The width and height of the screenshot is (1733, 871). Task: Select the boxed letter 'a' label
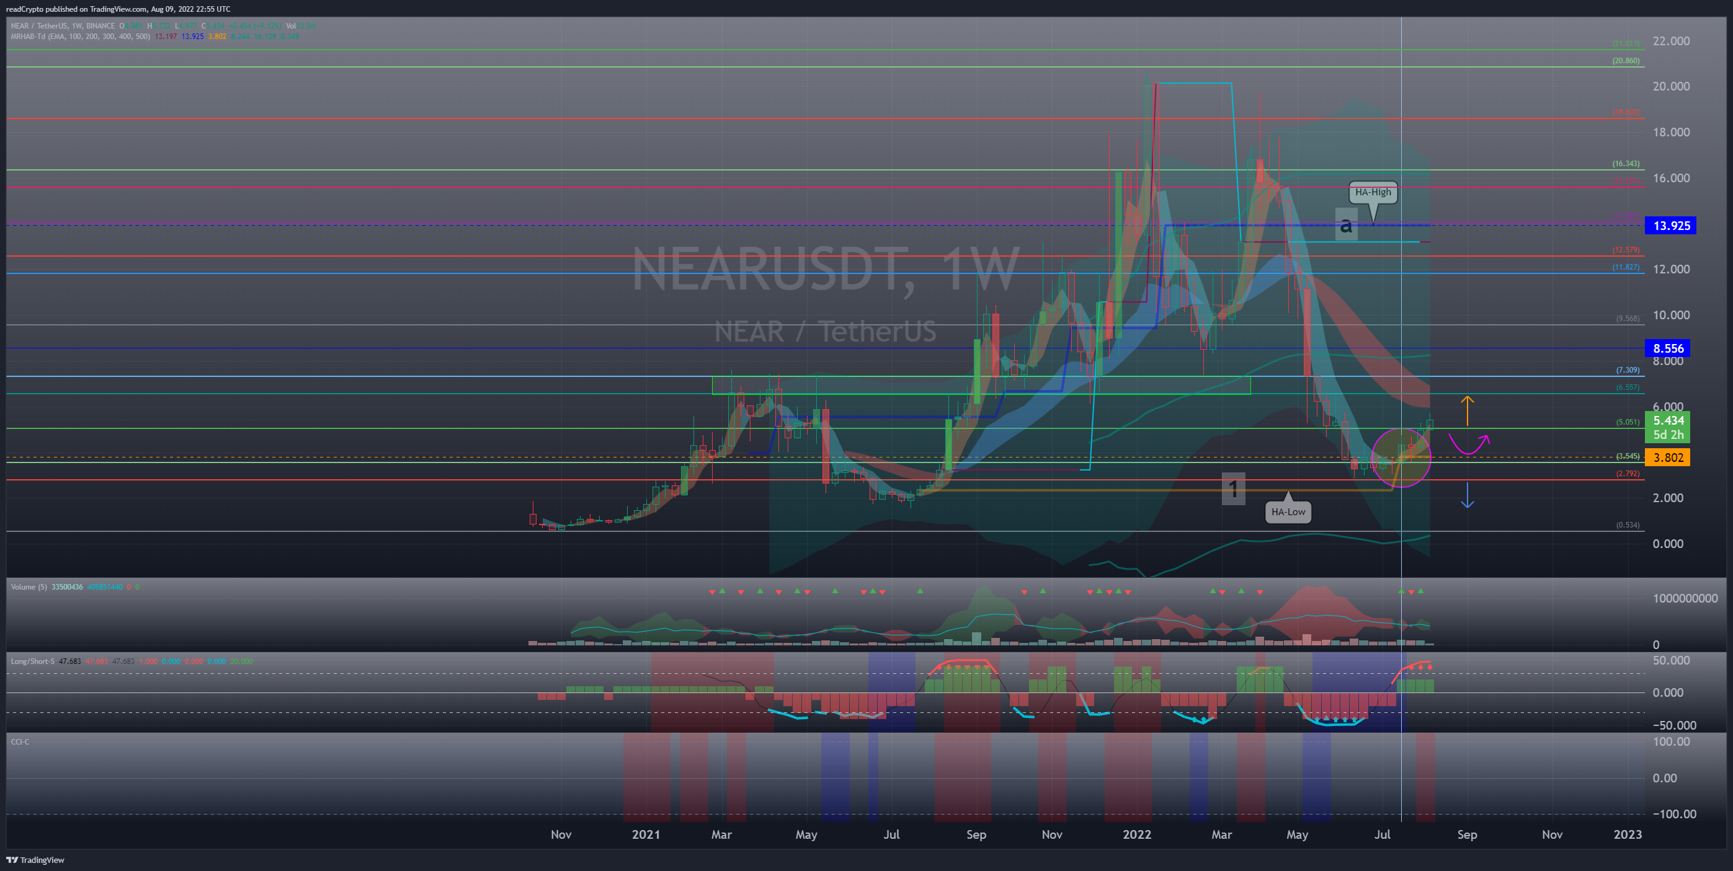click(1346, 224)
